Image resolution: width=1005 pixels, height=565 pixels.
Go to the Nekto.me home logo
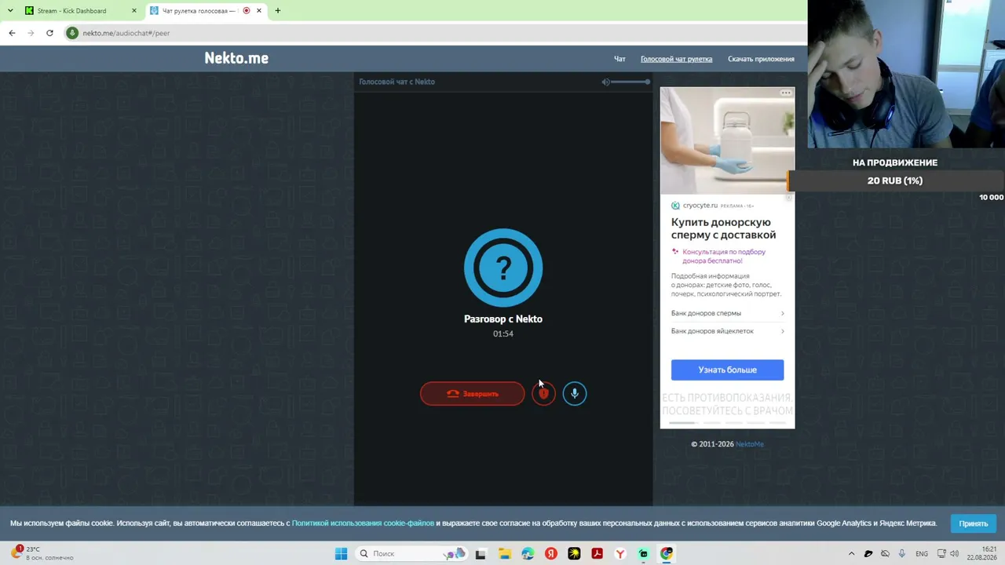pyautogui.click(x=236, y=58)
